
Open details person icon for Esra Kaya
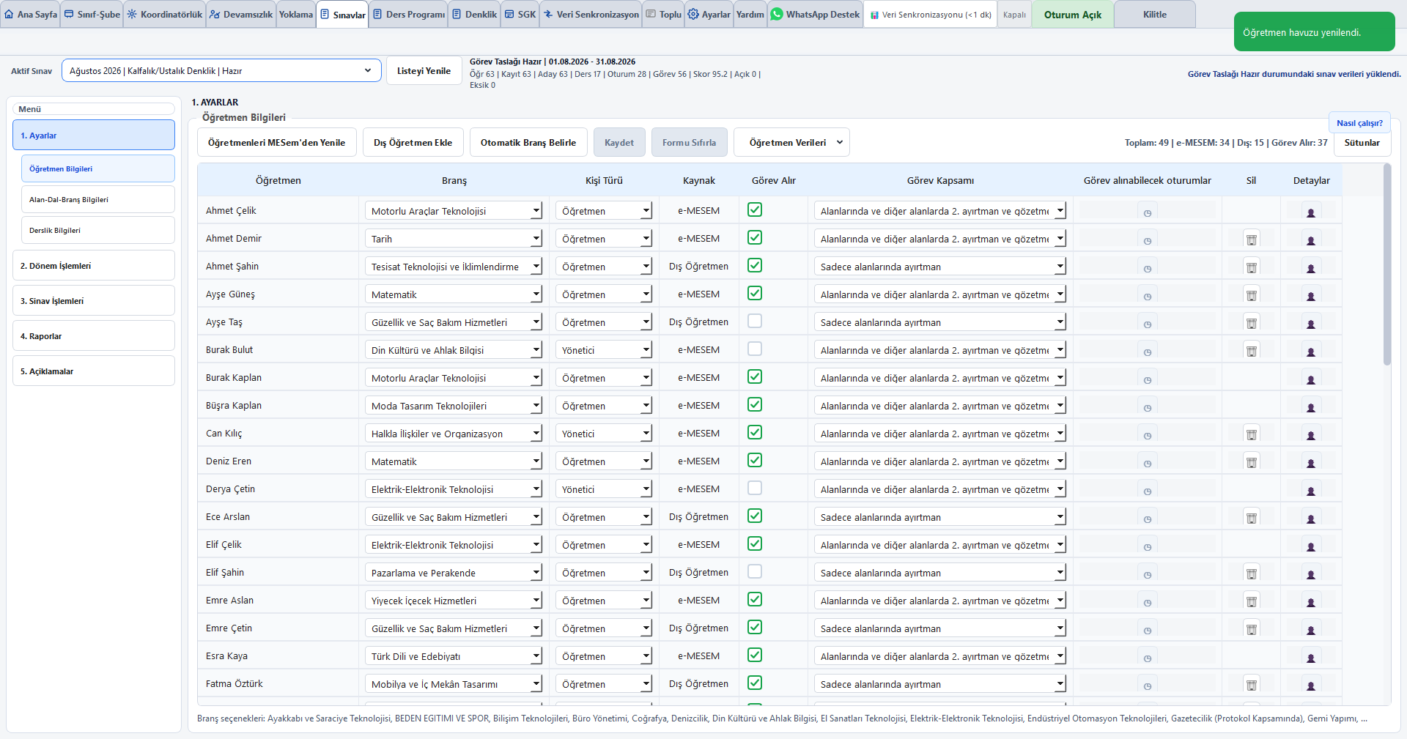coord(1311,656)
